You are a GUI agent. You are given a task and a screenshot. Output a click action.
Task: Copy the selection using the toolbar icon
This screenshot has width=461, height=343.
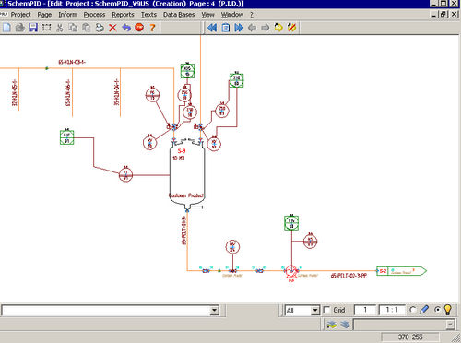[x=73, y=28]
